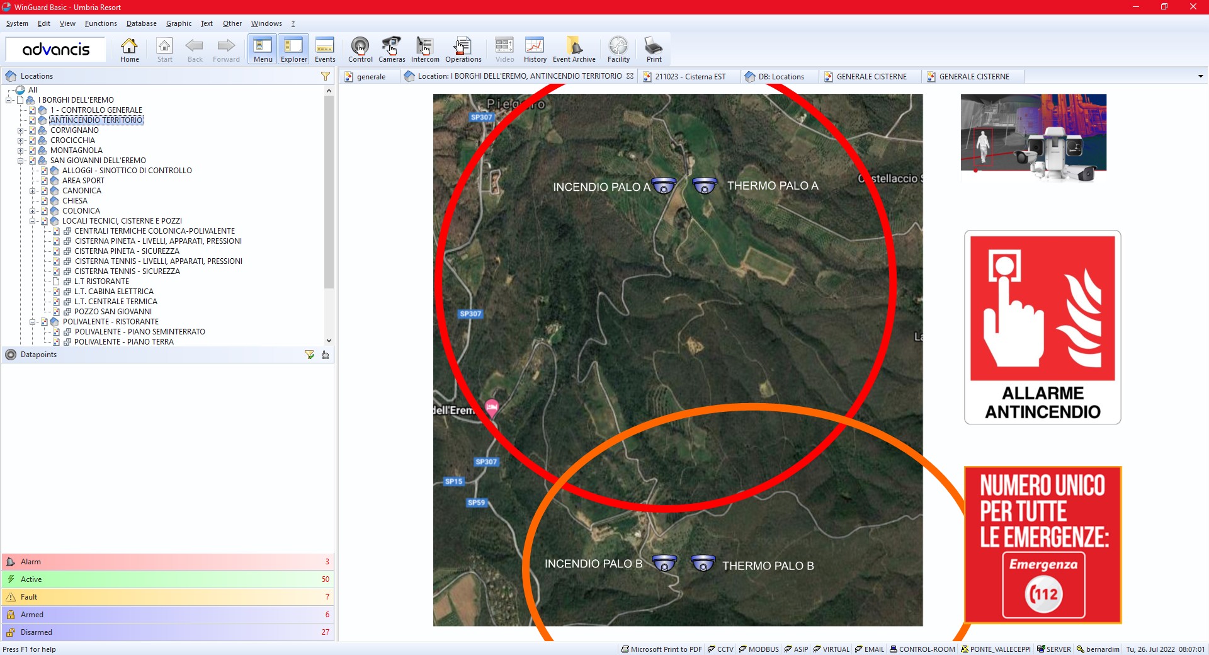Switch to the 211023 - Cisterna EST tab
1209x655 pixels.
click(689, 77)
